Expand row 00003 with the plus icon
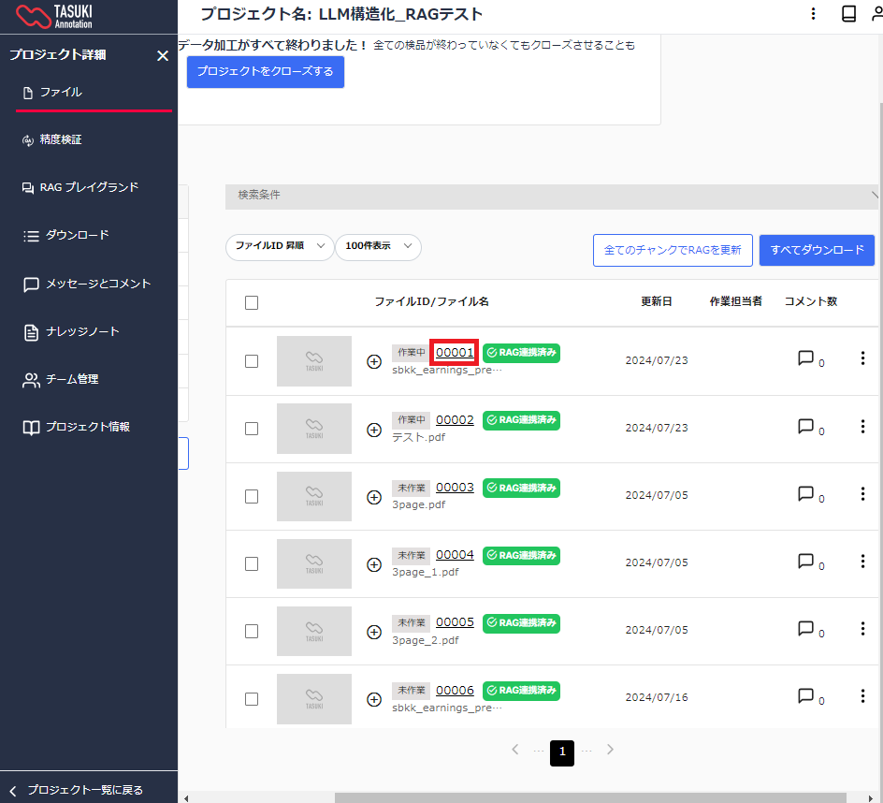This screenshot has height=803, width=883. point(374,497)
